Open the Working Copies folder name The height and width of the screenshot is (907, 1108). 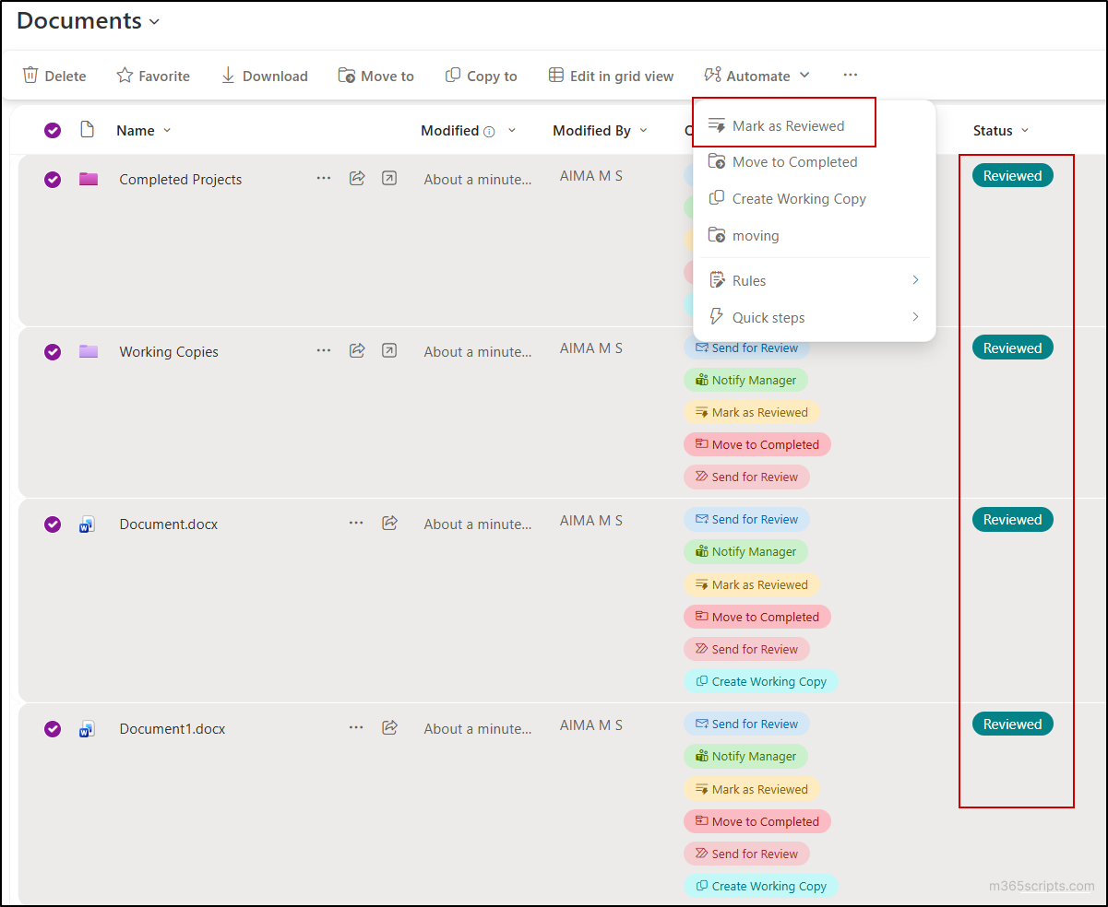(x=169, y=351)
